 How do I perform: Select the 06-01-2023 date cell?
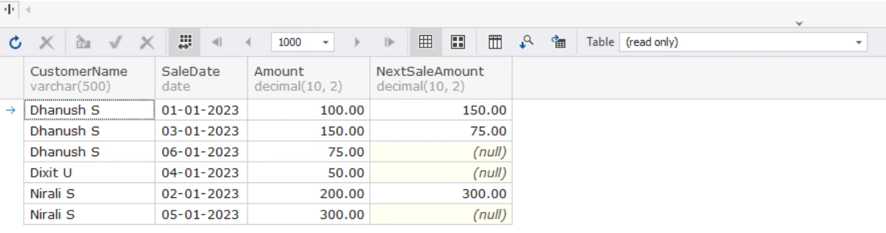pyautogui.click(x=201, y=152)
